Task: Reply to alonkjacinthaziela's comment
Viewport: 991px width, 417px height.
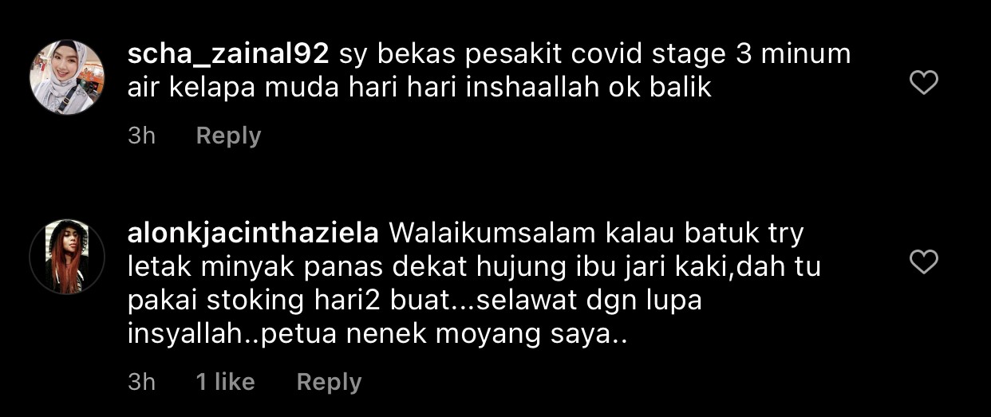Action: point(329,382)
